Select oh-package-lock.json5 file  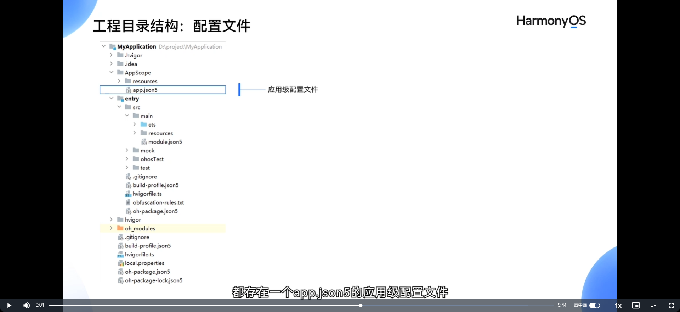click(154, 280)
